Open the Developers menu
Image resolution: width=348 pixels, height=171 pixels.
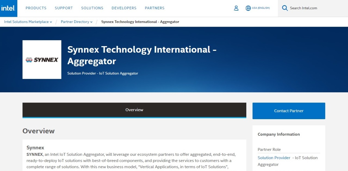click(124, 8)
